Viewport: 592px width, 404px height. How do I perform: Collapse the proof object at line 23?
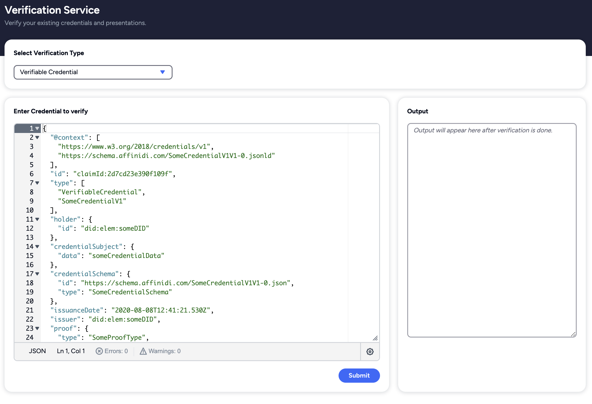point(37,328)
